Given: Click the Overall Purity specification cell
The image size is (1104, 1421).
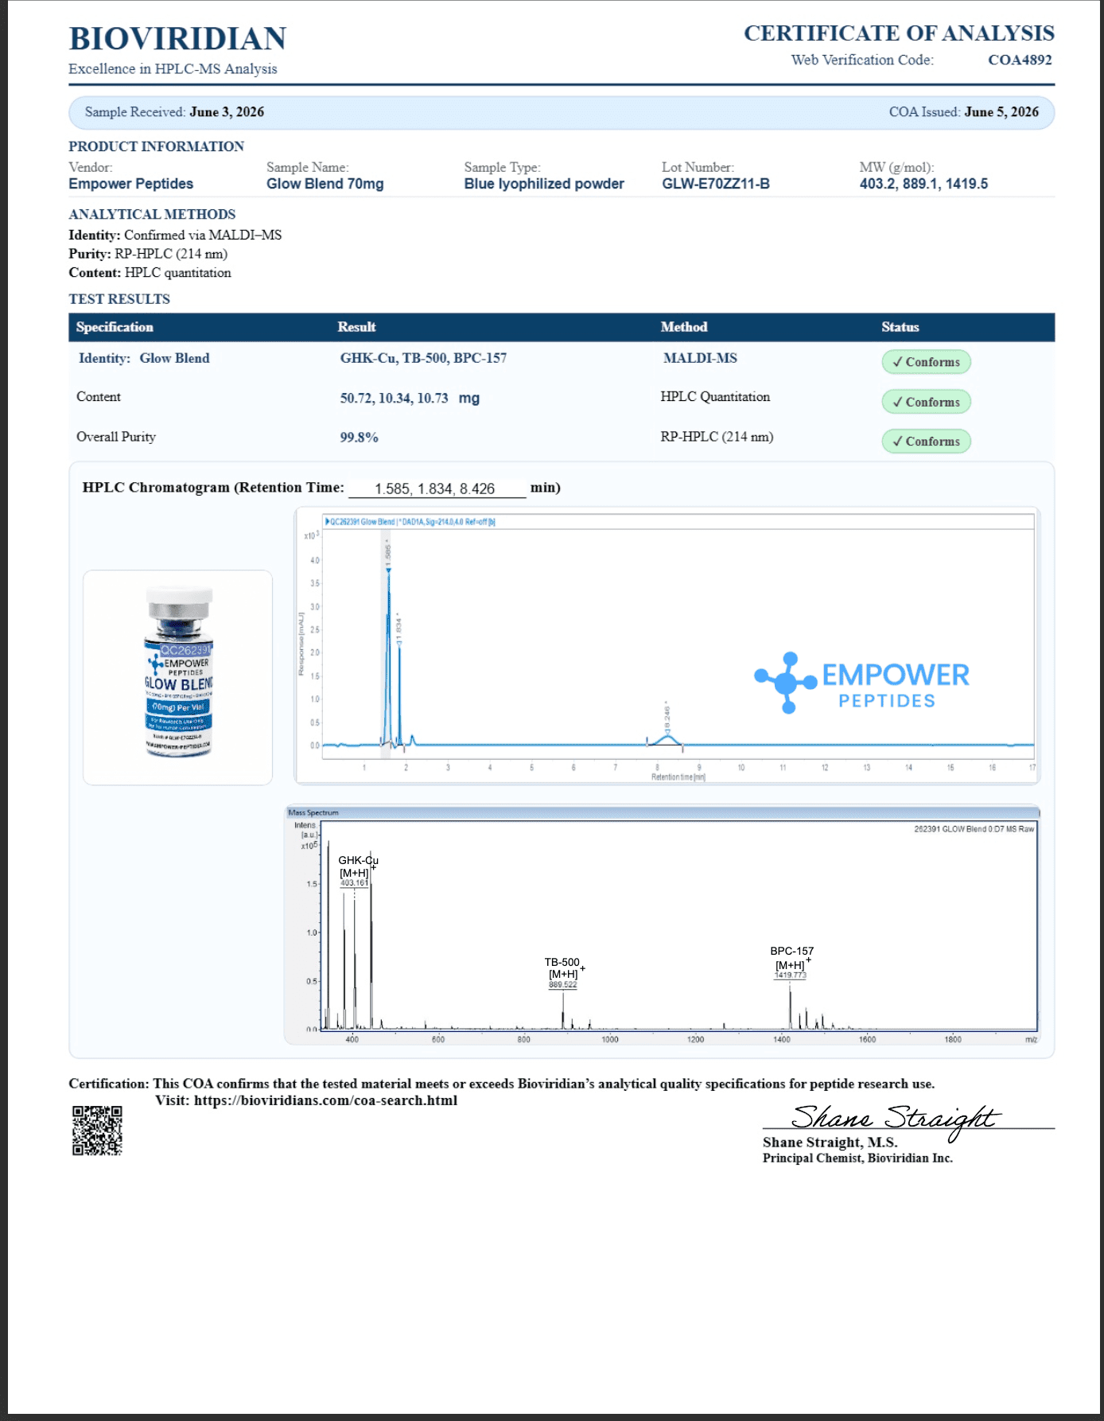Looking at the screenshot, I should 116,436.
